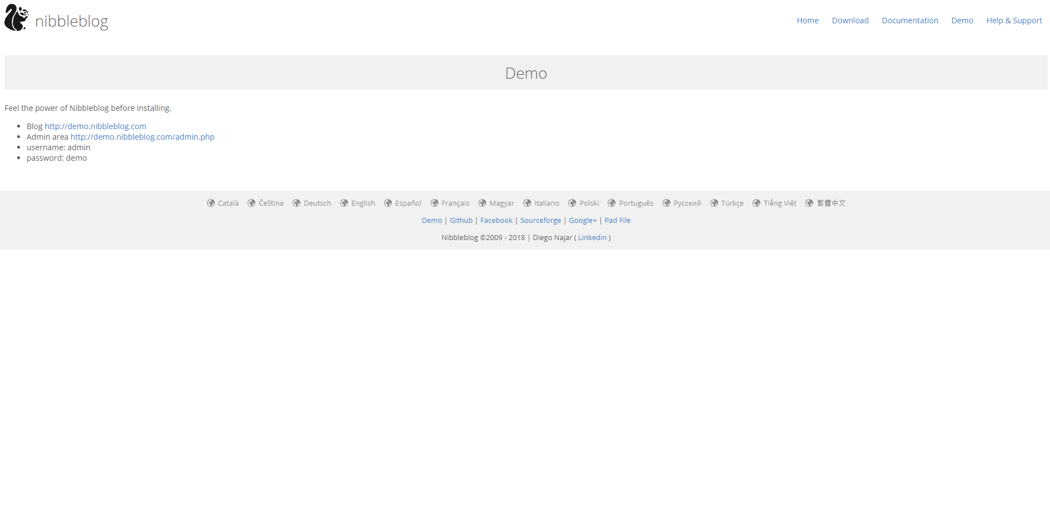This screenshot has width=1050, height=520.
Task: Open Diego Najar's Linkedin link
Action: 592,238
